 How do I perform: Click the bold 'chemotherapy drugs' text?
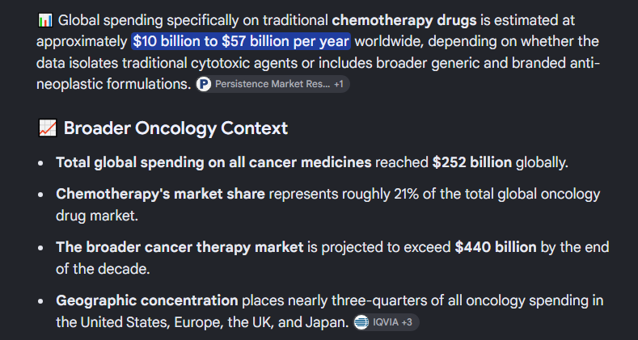coord(404,20)
